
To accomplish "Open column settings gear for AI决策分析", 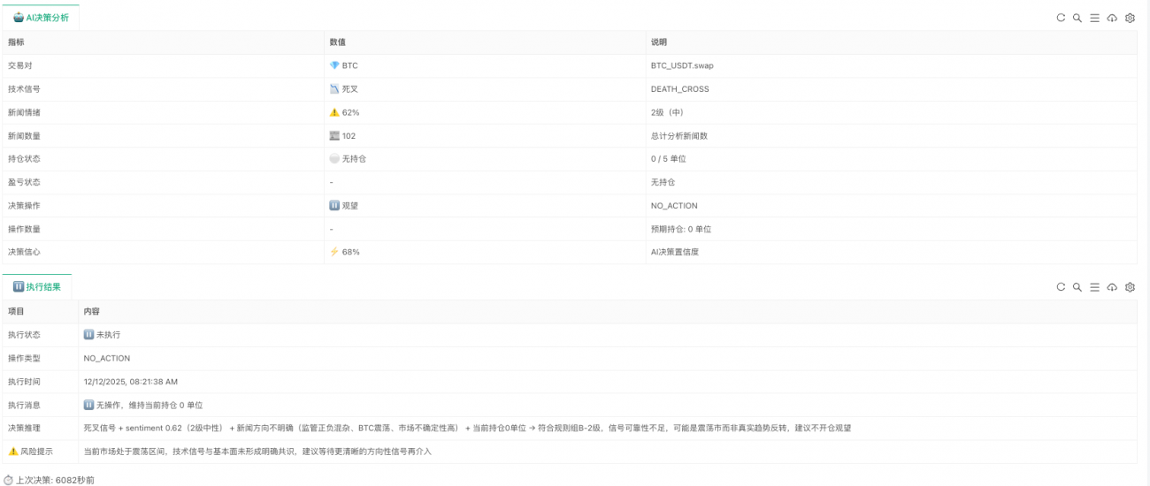I will (1130, 18).
